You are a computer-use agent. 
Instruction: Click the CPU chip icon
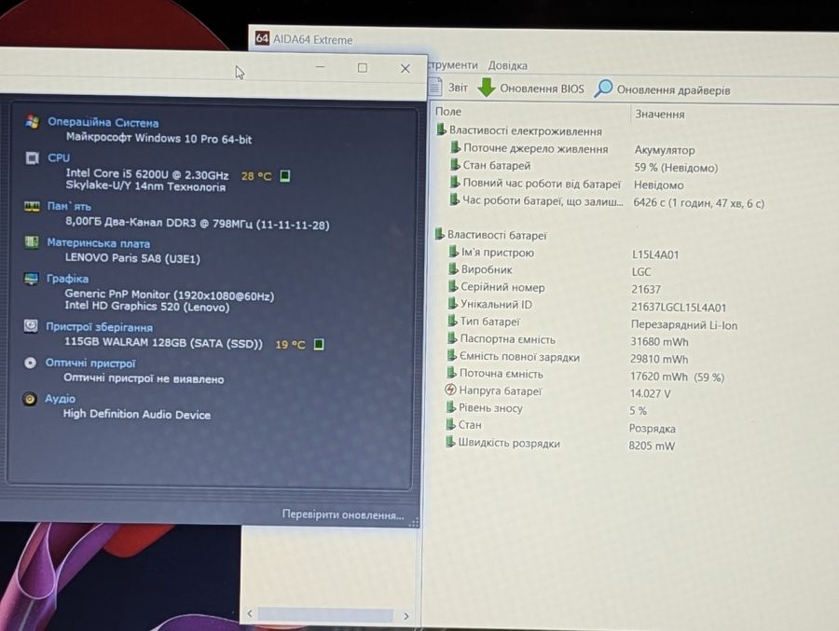coord(32,158)
